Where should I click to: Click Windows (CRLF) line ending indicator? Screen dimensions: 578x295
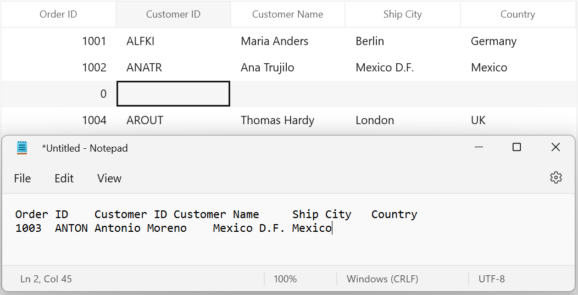pos(382,279)
